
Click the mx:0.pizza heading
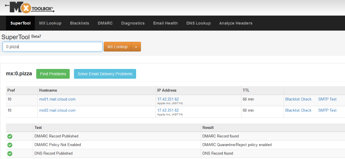(x=19, y=74)
